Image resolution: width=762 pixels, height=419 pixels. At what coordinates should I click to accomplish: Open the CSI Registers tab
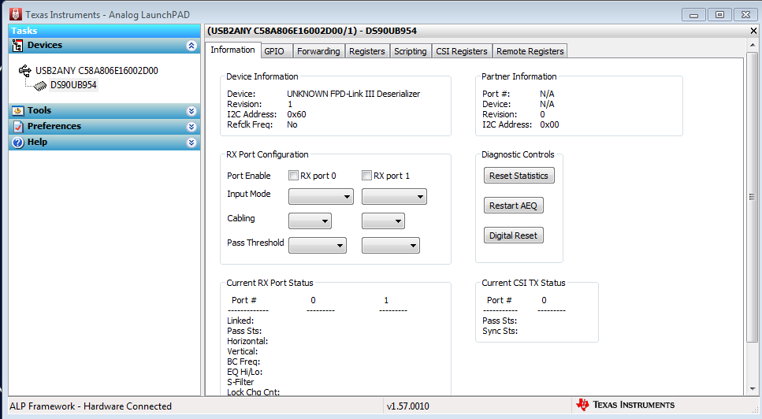pos(461,51)
